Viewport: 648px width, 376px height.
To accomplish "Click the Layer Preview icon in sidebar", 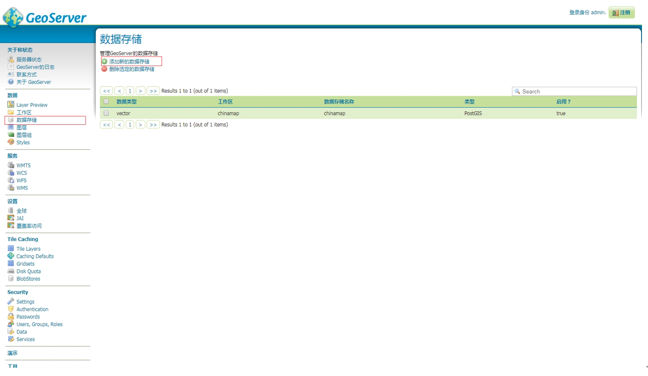I will pyautogui.click(x=11, y=105).
